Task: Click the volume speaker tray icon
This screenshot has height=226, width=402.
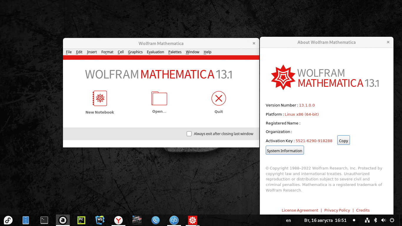Action: click(x=383, y=220)
